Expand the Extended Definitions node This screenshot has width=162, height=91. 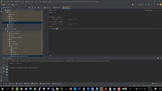pyautogui.click(x=7, y=37)
